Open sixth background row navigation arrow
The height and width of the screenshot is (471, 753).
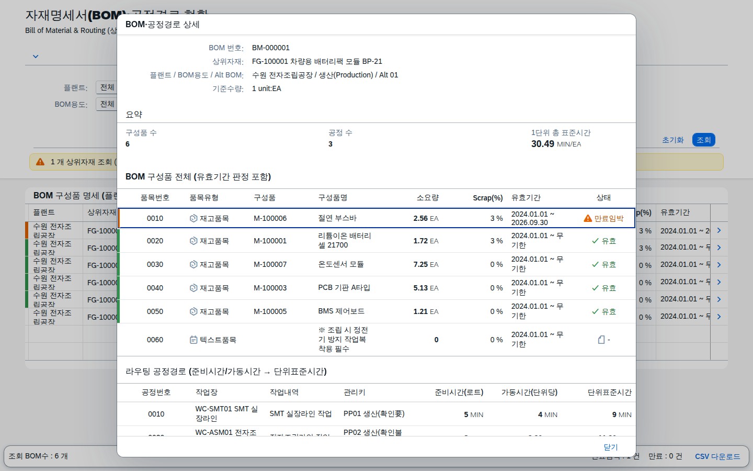pos(719,317)
